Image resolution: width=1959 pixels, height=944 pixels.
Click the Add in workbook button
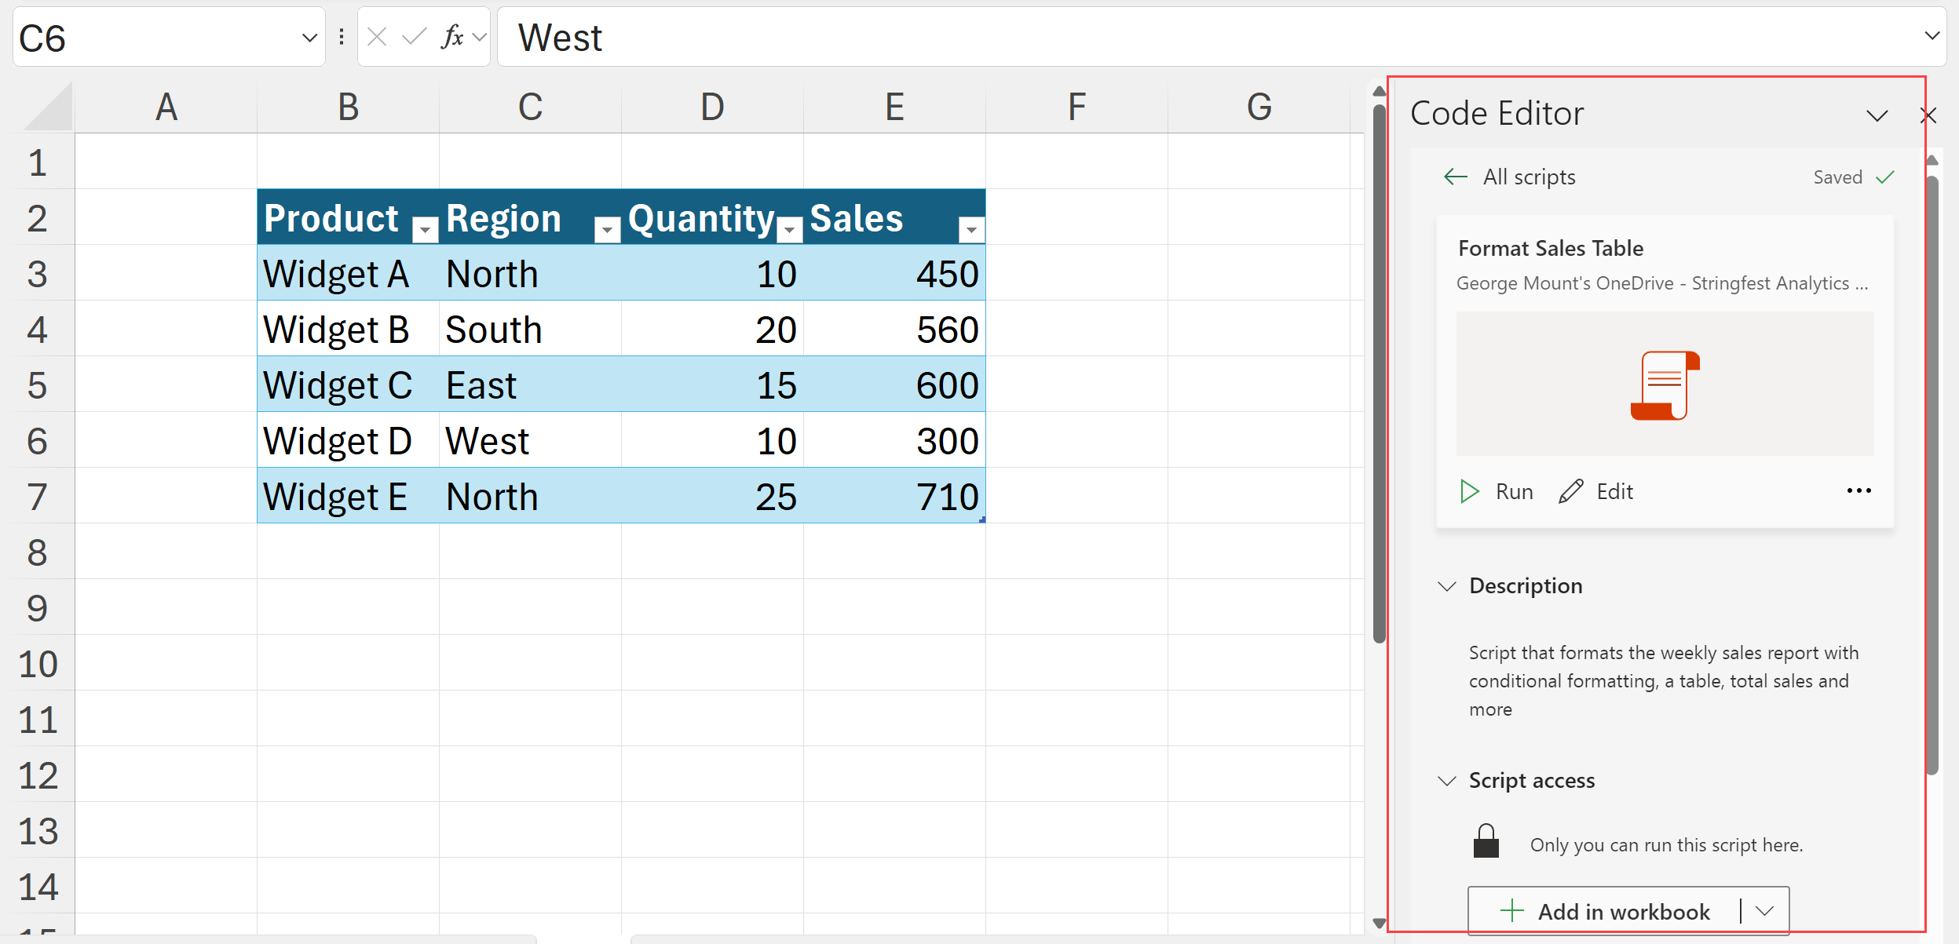pos(1605,911)
